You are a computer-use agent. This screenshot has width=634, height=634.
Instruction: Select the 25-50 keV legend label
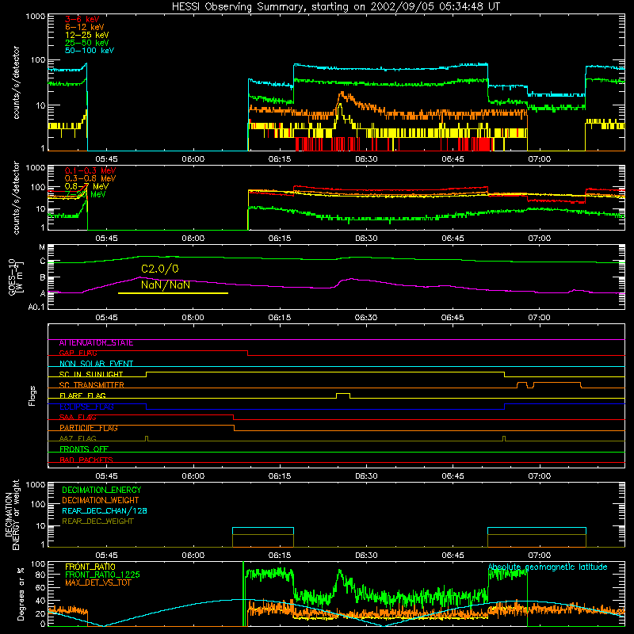tap(87, 43)
